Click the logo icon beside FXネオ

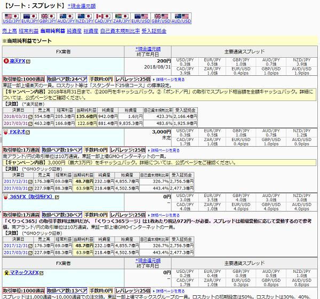click(6, 132)
